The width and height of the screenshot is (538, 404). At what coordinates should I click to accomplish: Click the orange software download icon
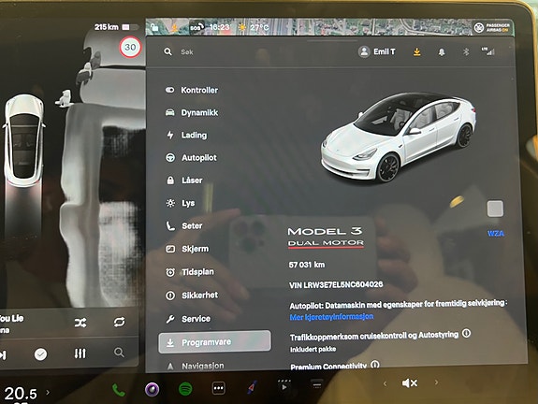coord(417,51)
